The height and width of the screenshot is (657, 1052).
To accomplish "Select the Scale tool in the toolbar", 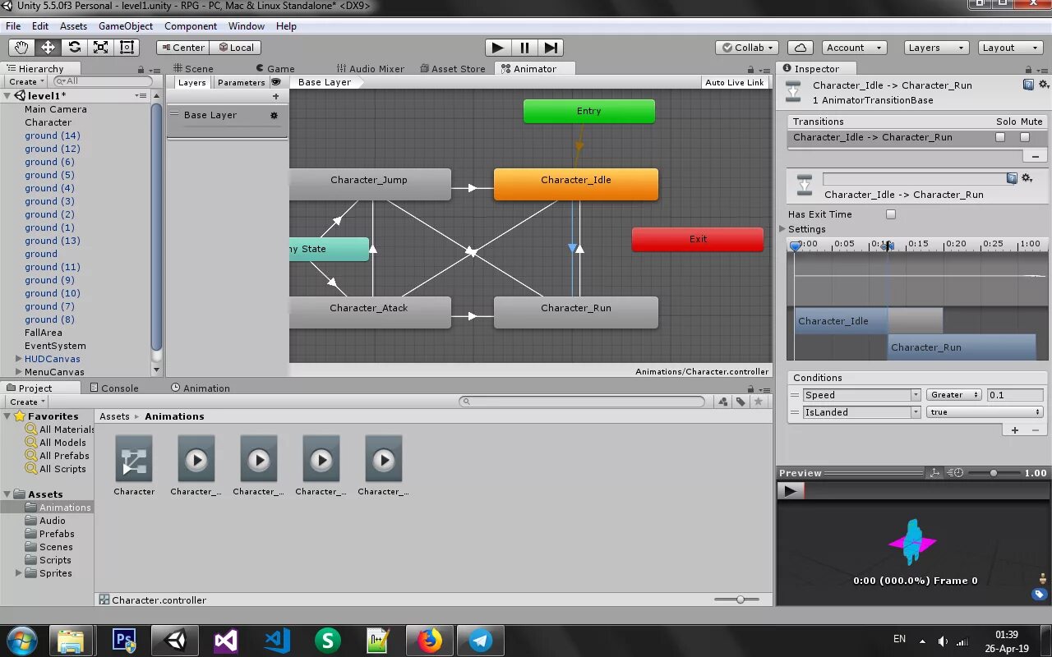I will [x=100, y=48].
